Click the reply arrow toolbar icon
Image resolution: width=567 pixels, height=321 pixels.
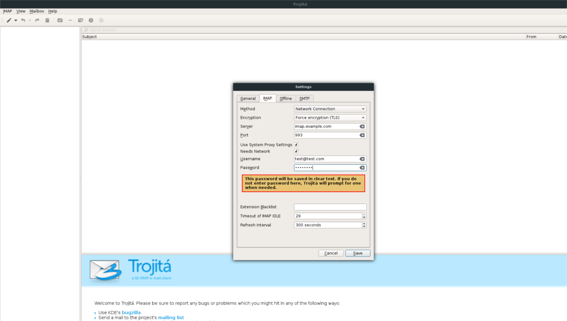click(x=23, y=20)
